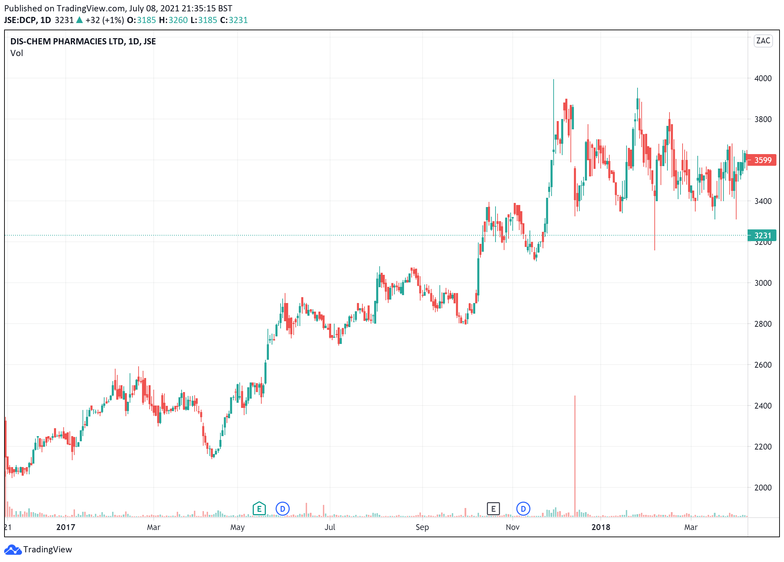Click the 3400 price axis label
The height and width of the screenshot is (562, 784).
pos(763,201)
